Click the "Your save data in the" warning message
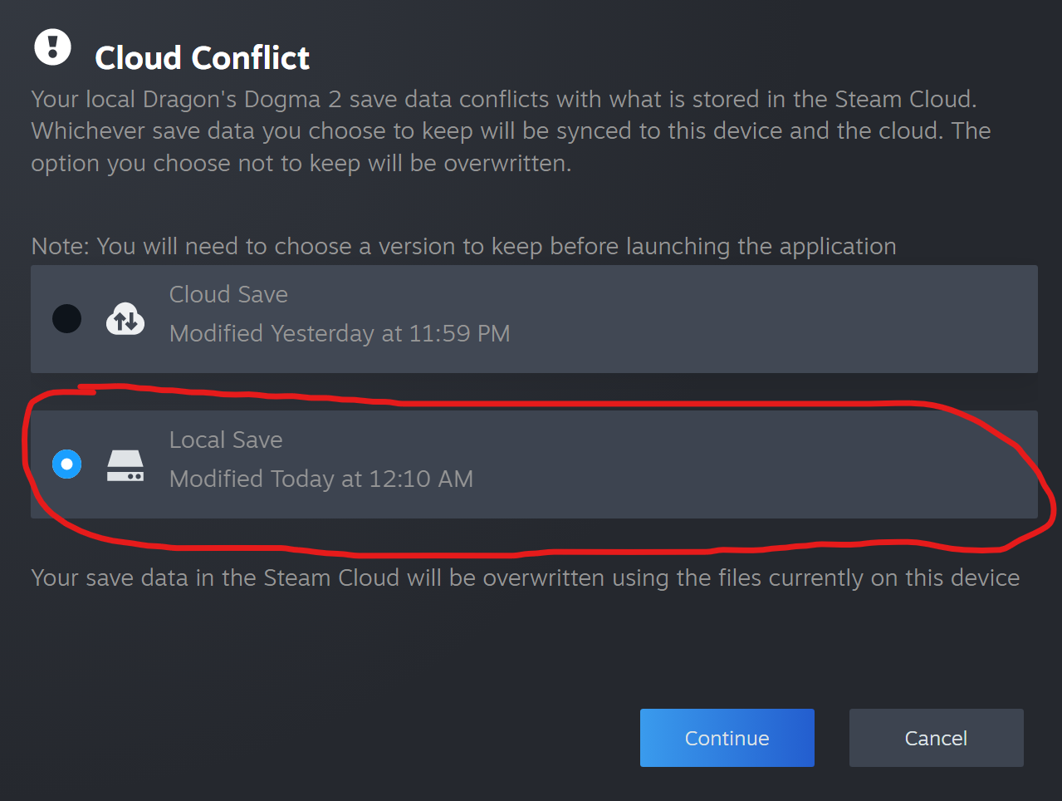The image size is (1062, 801). tap(525, 578)
